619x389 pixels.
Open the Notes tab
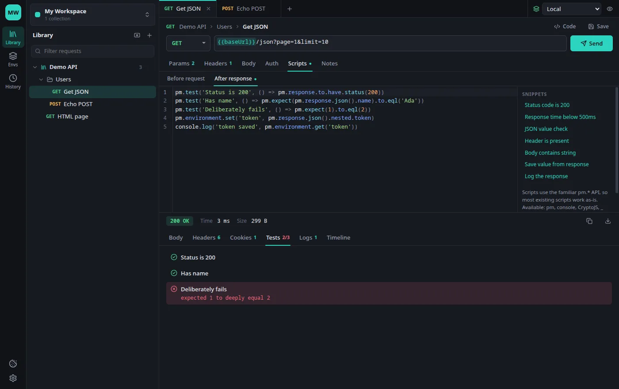point(329,64)
